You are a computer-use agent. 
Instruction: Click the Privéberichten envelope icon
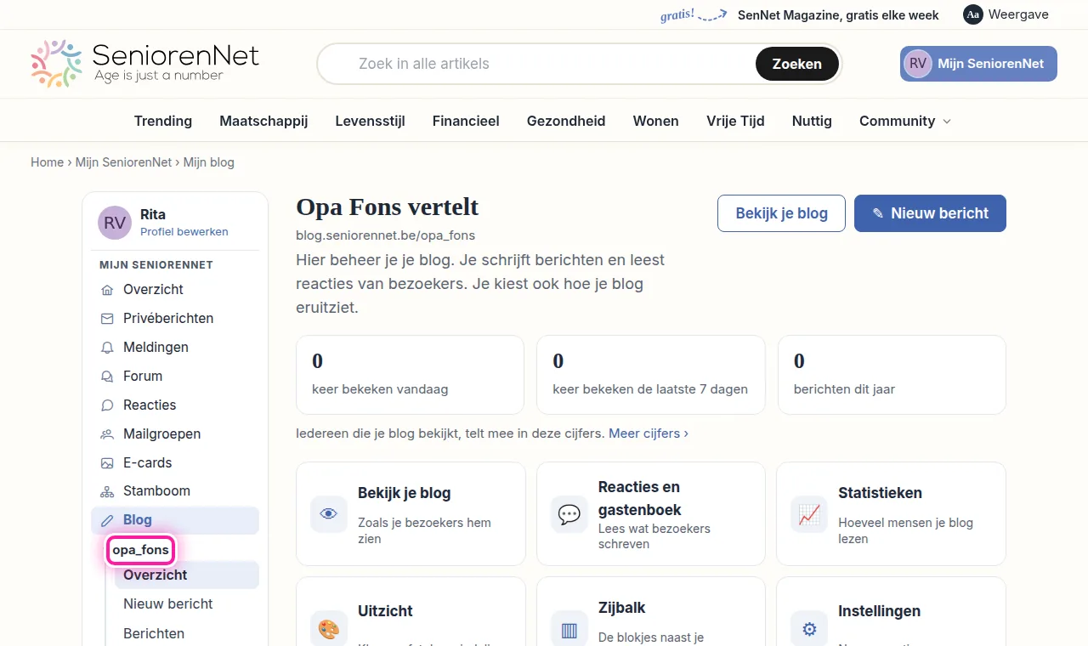[x=107, y=319]
